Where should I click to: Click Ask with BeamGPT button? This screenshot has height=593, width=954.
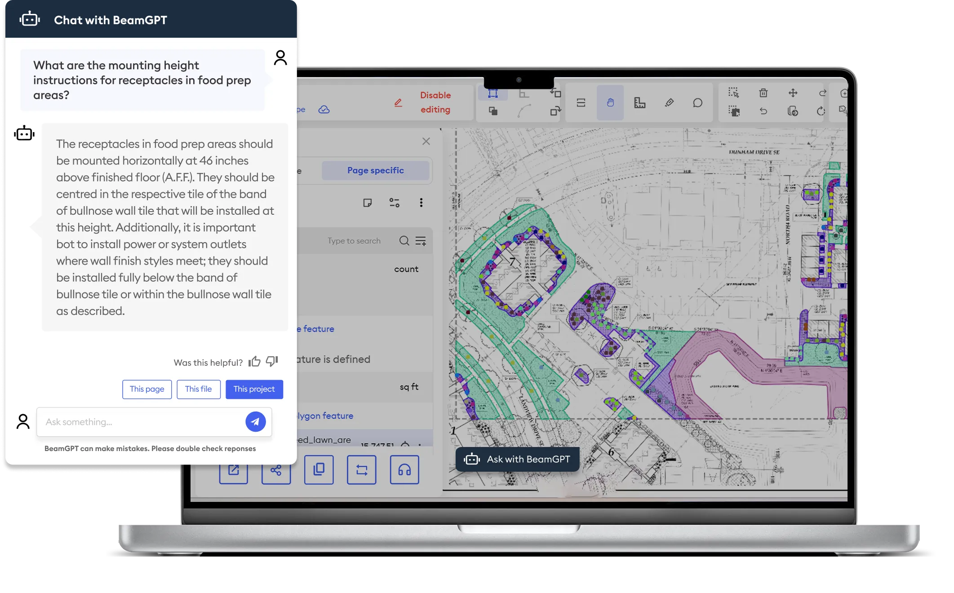coord(517,459)
